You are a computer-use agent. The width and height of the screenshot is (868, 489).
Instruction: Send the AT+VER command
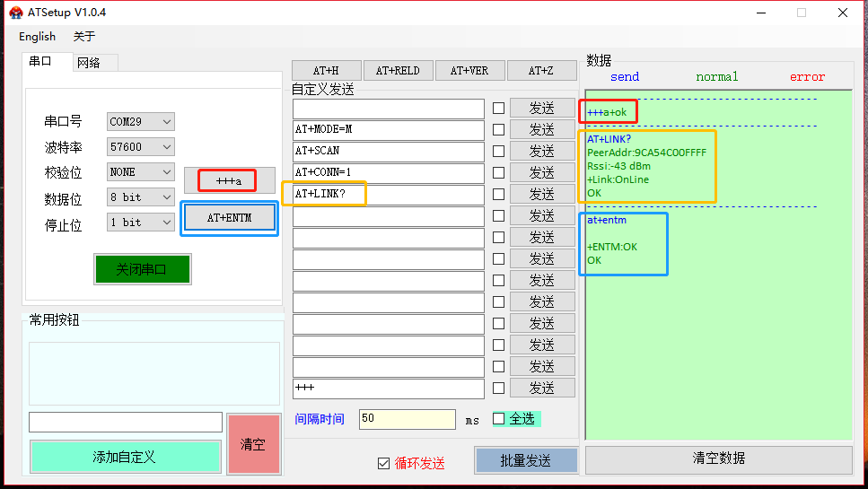click(469, 71)
